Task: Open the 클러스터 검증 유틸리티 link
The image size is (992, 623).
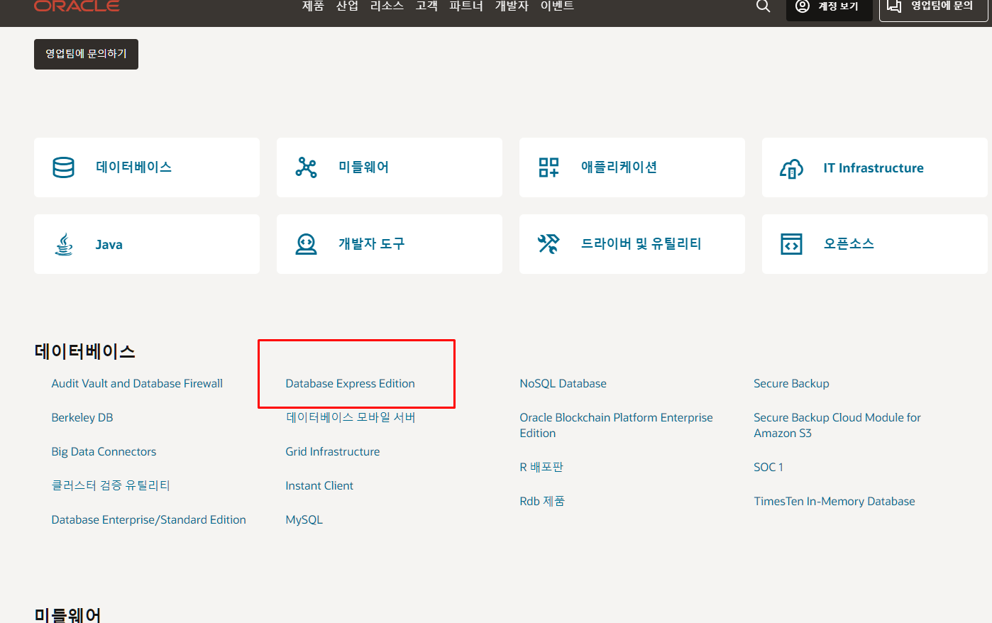Action: click(111, 485)
